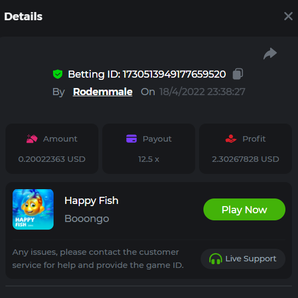Click the green headphones support icon

point(215,259)
